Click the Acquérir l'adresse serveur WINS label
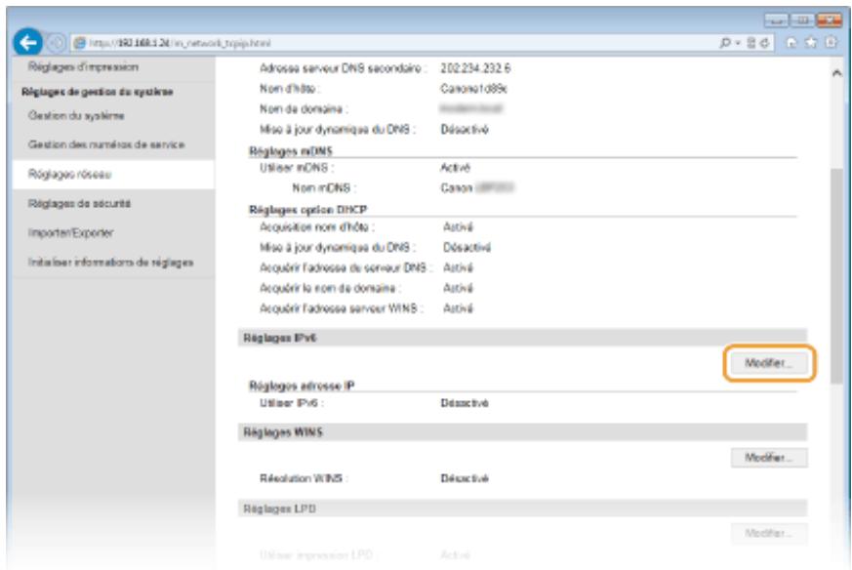 point(341,308)
